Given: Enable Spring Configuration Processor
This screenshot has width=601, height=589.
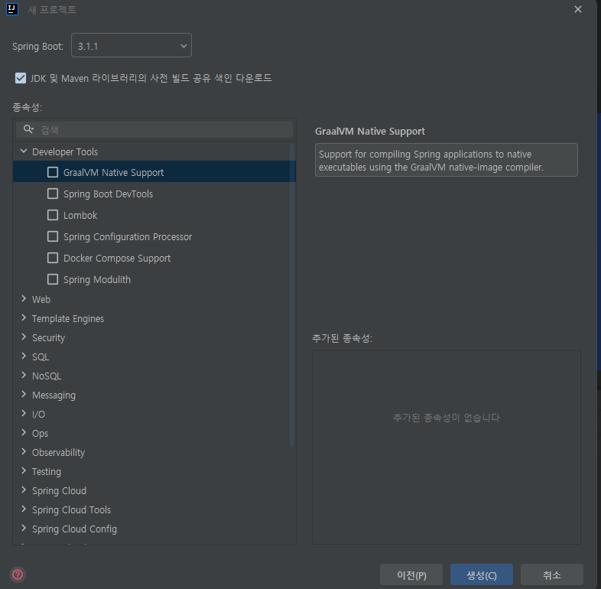Looking at the screenshot, I should [x=53, y=236].
